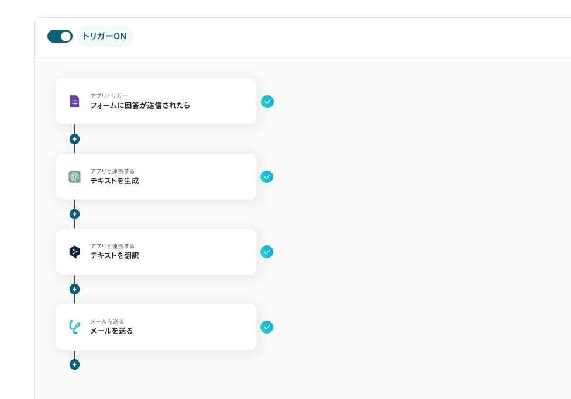
Task: Click the アプリと連携する label above テキストを生成
Action: click(112, 171)
